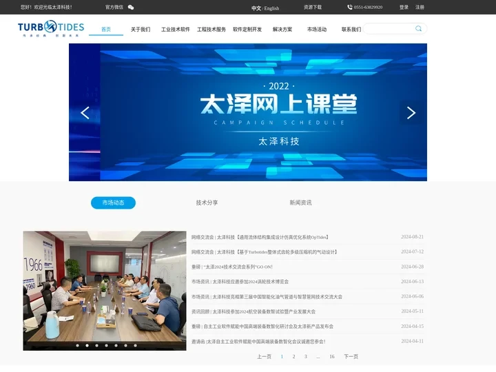Go to pagination page 16
The width and height of the screenshot is (496, 372).
[x=332, y=357]
